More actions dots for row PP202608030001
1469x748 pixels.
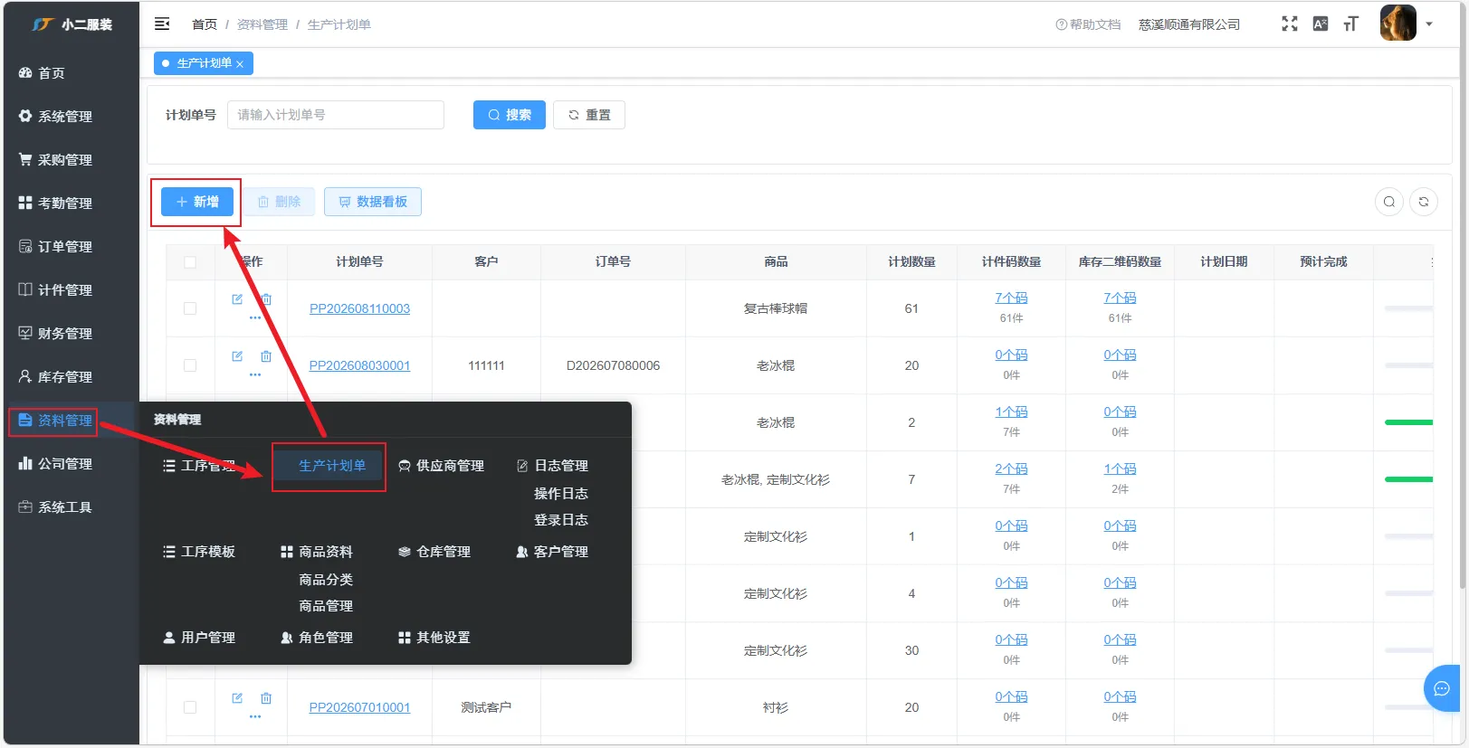point(255,374)
